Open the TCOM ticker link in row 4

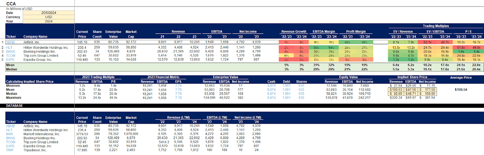pyautogui.click(x=11, y=55)
